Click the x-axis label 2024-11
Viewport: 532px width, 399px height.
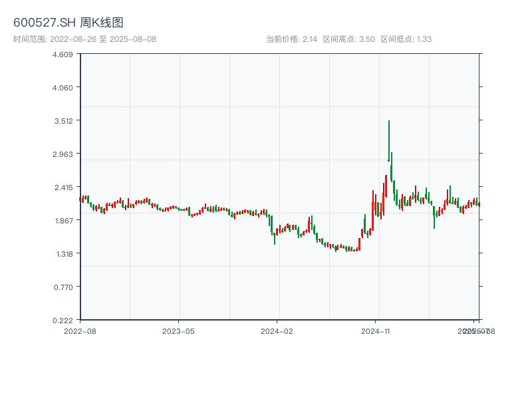point(375,331)
